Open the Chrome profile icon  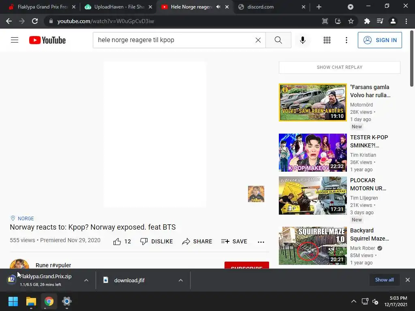(393, 21)
